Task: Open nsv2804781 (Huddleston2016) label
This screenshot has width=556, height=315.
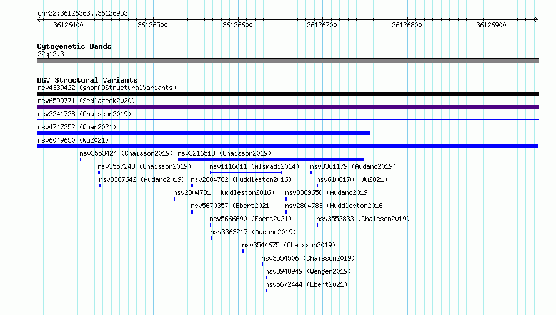Action: coord(224,192)
